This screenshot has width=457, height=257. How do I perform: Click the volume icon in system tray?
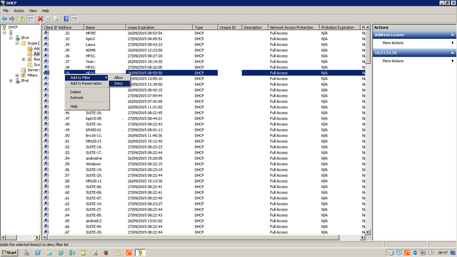(x=431, y=252)
